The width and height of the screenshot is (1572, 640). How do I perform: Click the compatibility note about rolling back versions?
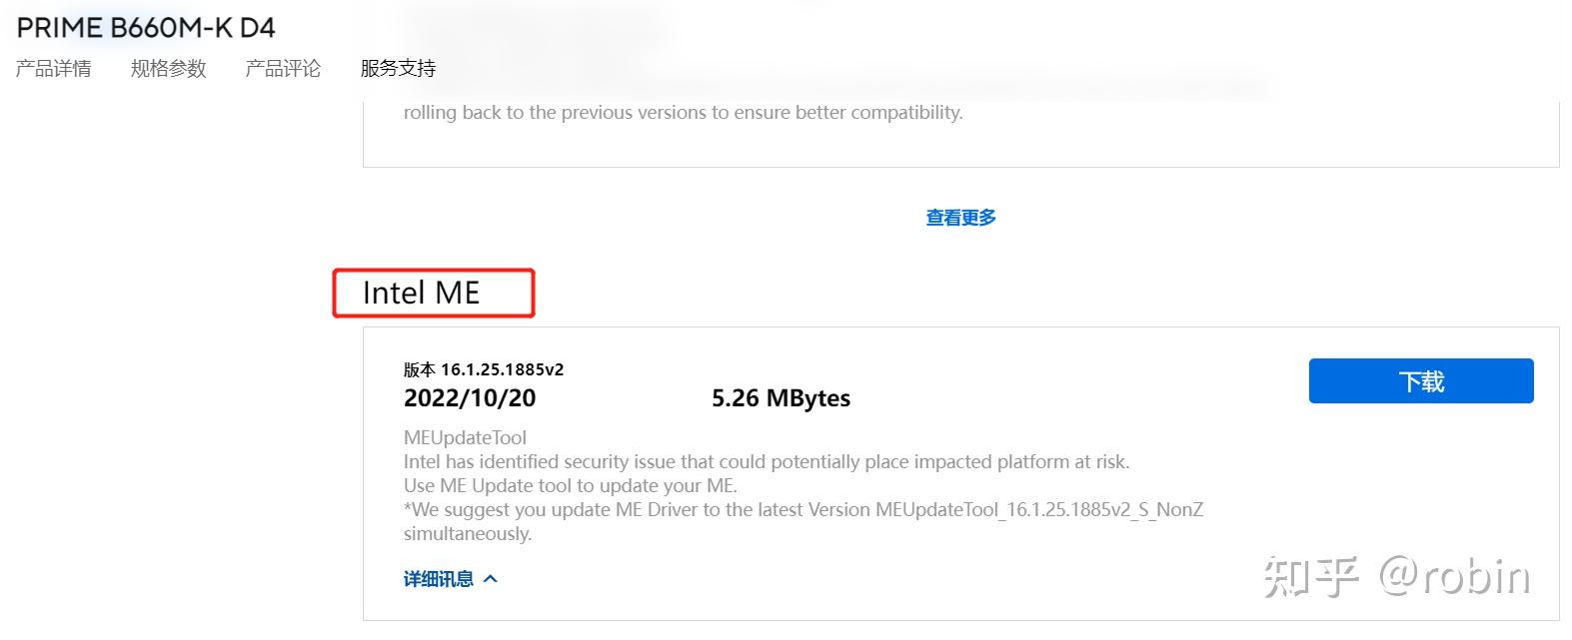(682, 112)
